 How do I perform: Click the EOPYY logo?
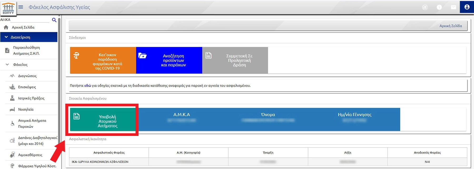click(8, 8)
